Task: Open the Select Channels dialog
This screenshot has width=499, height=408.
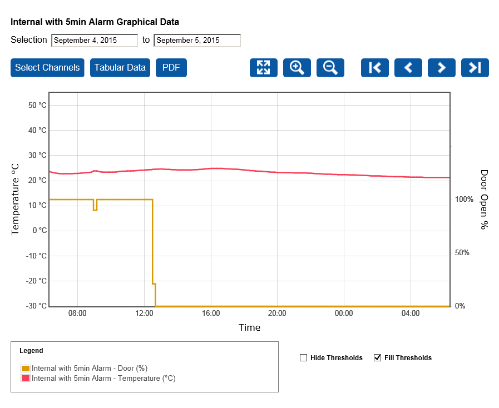Action: [x=47, y=67]
